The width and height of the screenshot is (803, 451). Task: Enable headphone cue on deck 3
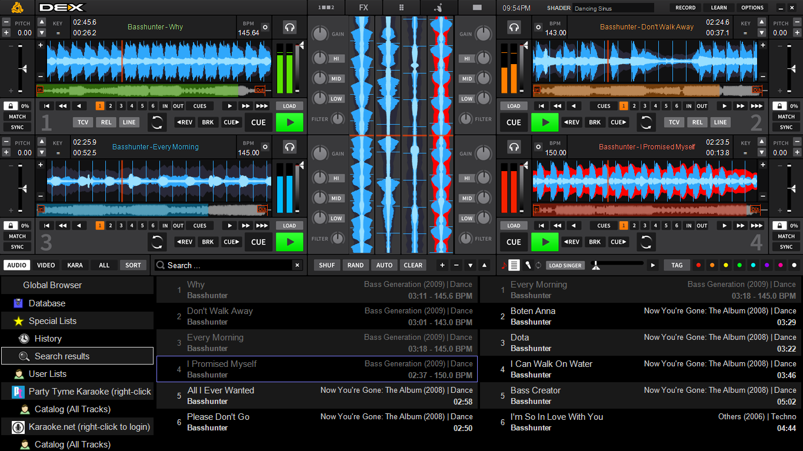[x=289, y=147]
